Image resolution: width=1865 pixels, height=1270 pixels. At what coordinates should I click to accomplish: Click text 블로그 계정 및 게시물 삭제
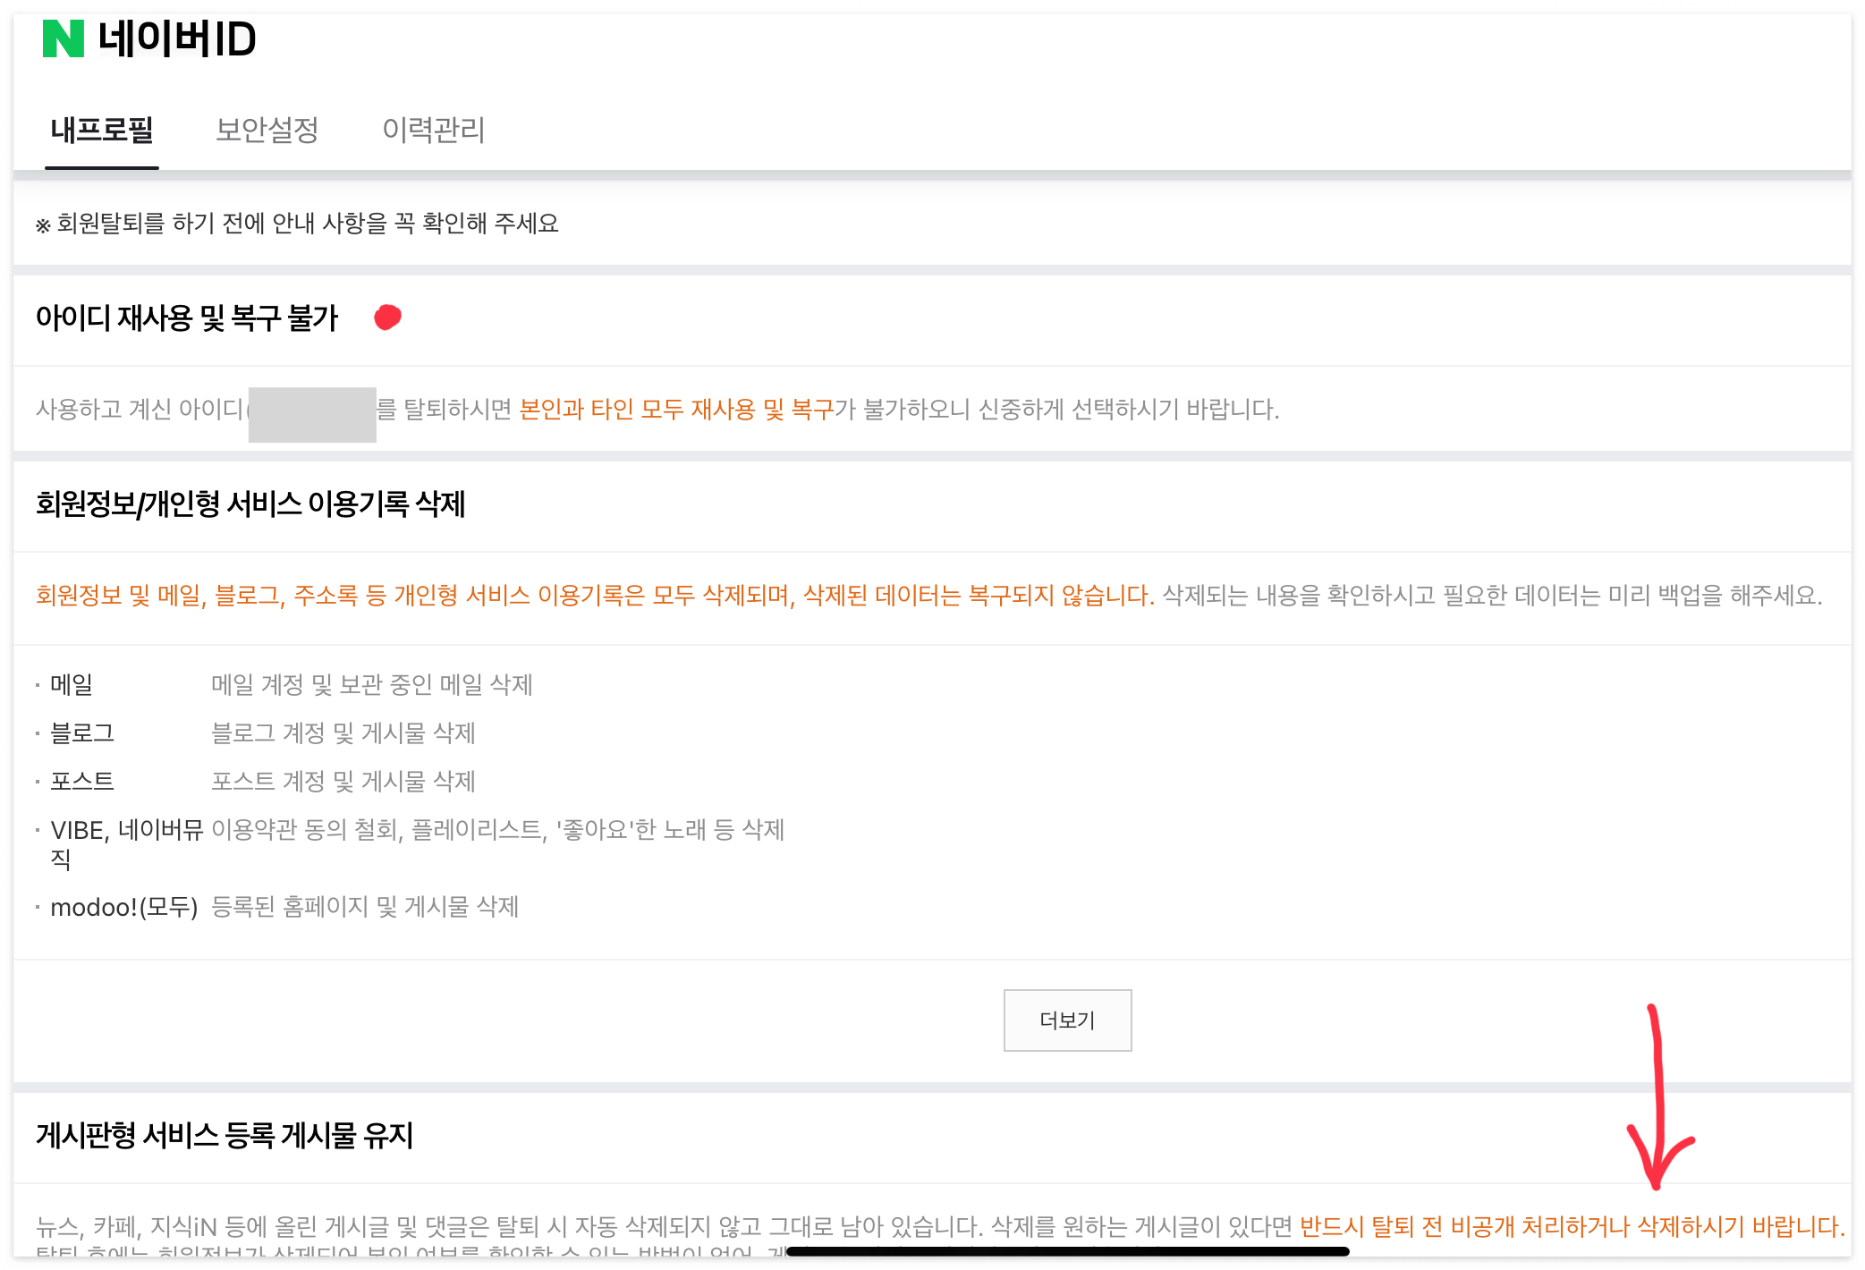point(343,733)
